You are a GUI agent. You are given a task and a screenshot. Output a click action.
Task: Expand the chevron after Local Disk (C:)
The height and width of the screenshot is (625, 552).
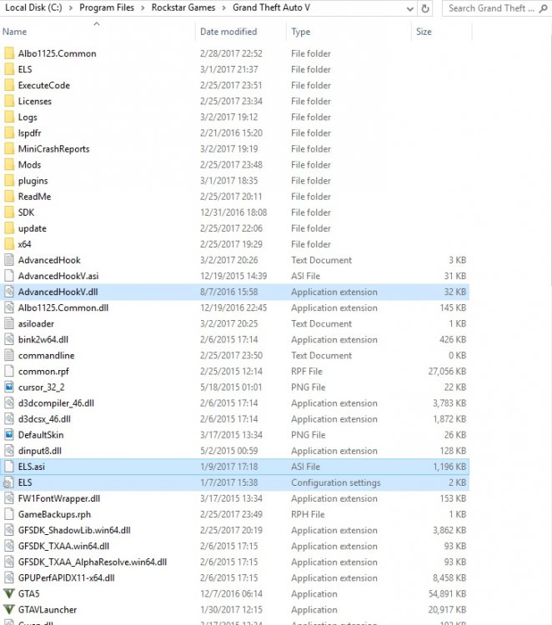[x=71, y=8]
